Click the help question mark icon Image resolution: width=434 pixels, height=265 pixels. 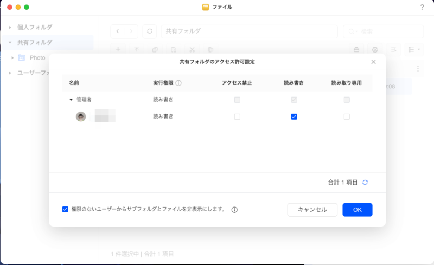pyautogui.click(x=422, y=7)
